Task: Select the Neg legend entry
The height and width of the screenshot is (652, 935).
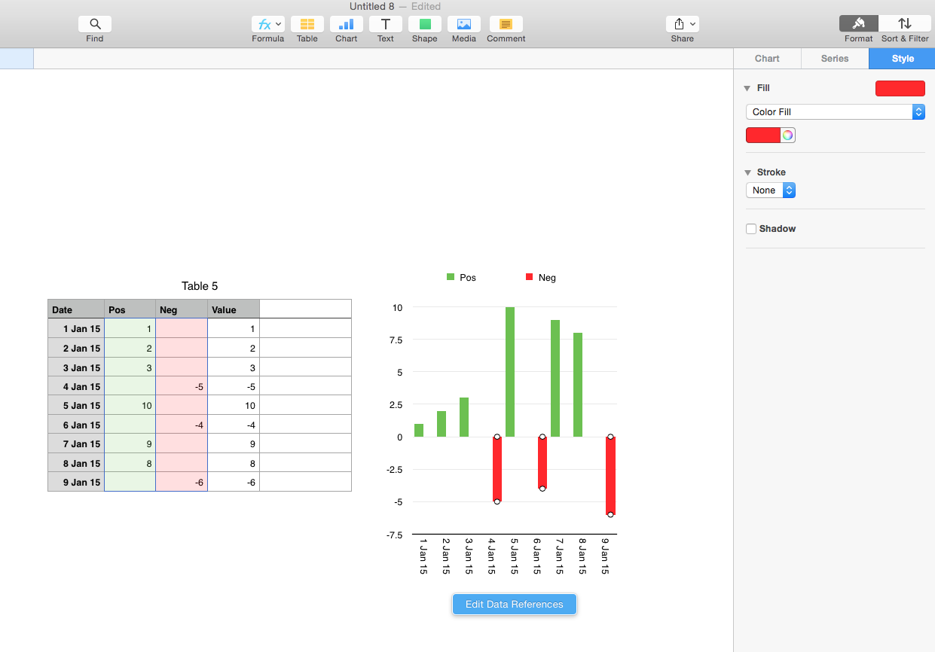Action: [541, 278]
